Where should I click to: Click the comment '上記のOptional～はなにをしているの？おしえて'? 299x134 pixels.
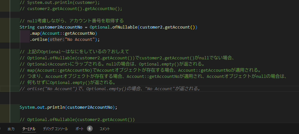point(78,52)
